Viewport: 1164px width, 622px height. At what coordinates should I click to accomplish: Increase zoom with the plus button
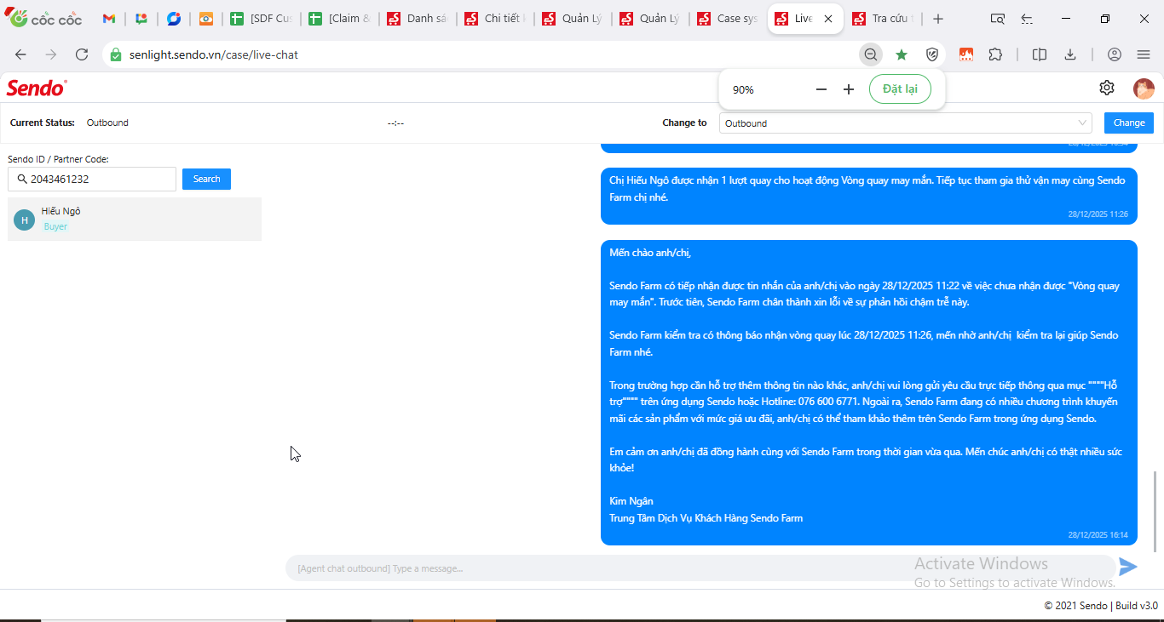[849, 89]
